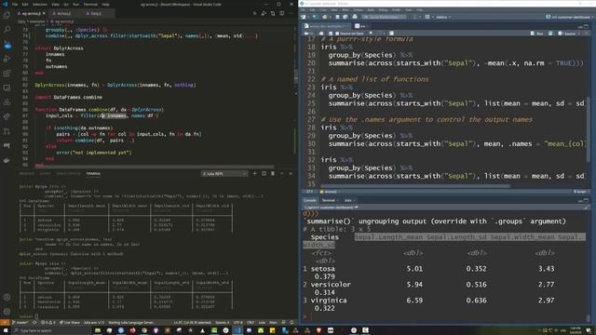Go back in RStudio source navigation
Viewport: 596px width, 335px height.
click(x=306, y=33)
